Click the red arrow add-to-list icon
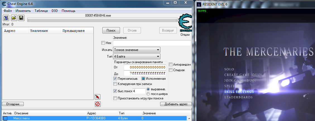Screen dimensions: 315x121 click(97, 97)
